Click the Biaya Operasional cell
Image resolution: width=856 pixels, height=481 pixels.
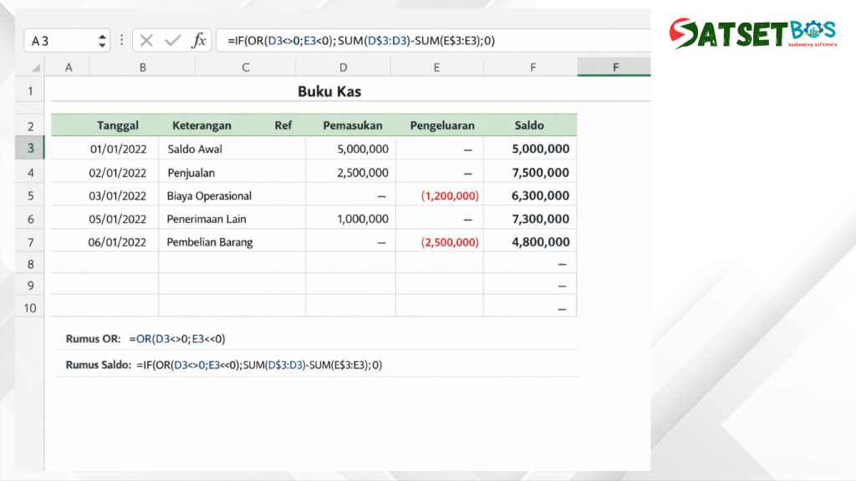[x=210, y=195]
